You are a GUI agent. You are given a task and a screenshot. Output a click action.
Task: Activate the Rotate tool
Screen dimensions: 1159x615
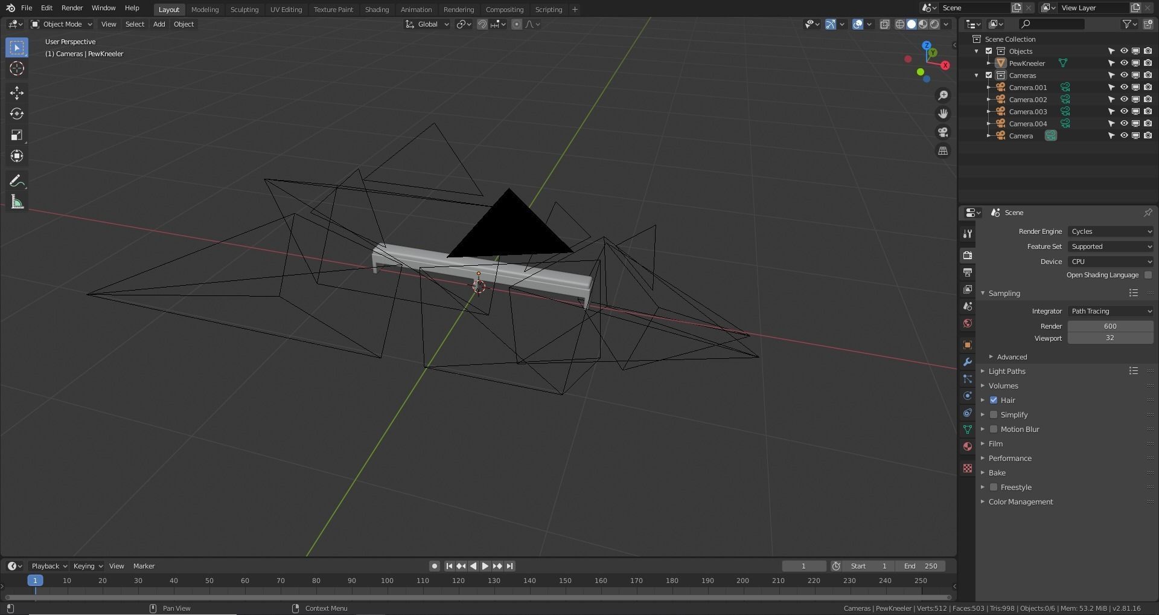click(x=17, y=114)
